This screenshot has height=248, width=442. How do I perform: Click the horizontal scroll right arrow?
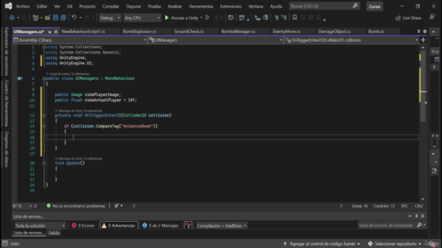pyautogui.click(x=341, y=206)
